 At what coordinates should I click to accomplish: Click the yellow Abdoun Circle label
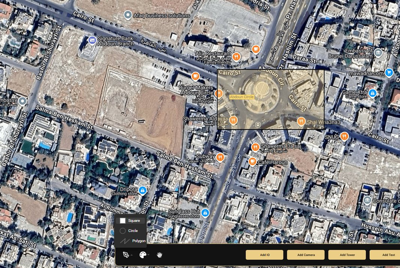coord(241,97)
